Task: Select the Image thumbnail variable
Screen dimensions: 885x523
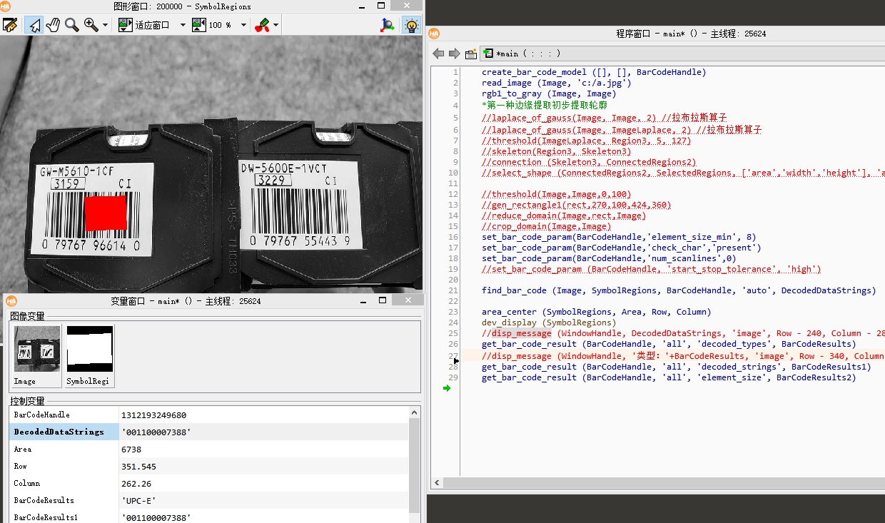Action: click(37, 355)
